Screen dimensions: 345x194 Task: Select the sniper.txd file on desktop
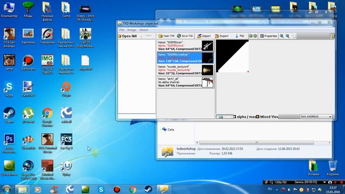click(x=85, y=63)
